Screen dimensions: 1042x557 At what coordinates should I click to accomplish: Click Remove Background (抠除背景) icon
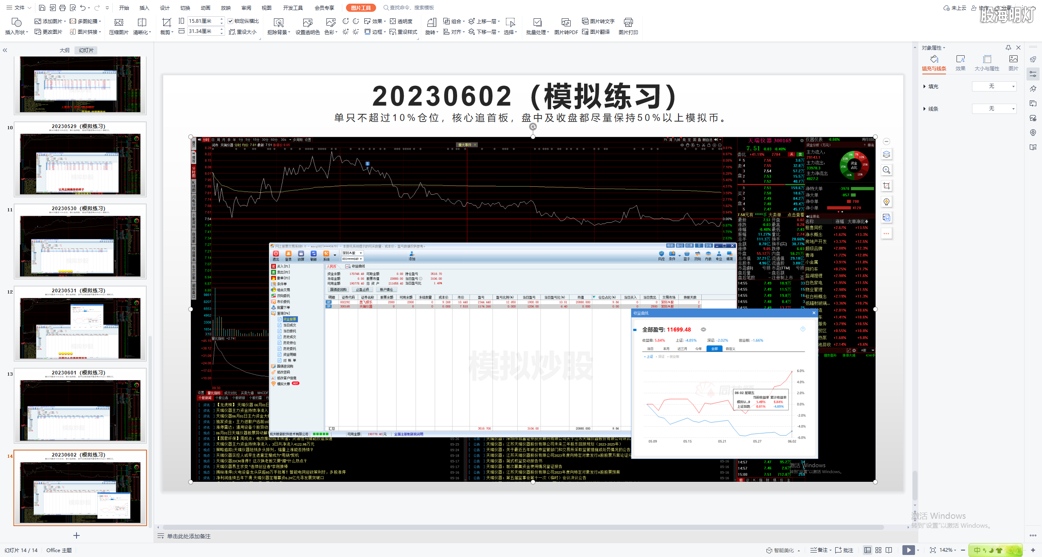click(x=278, y=26)
